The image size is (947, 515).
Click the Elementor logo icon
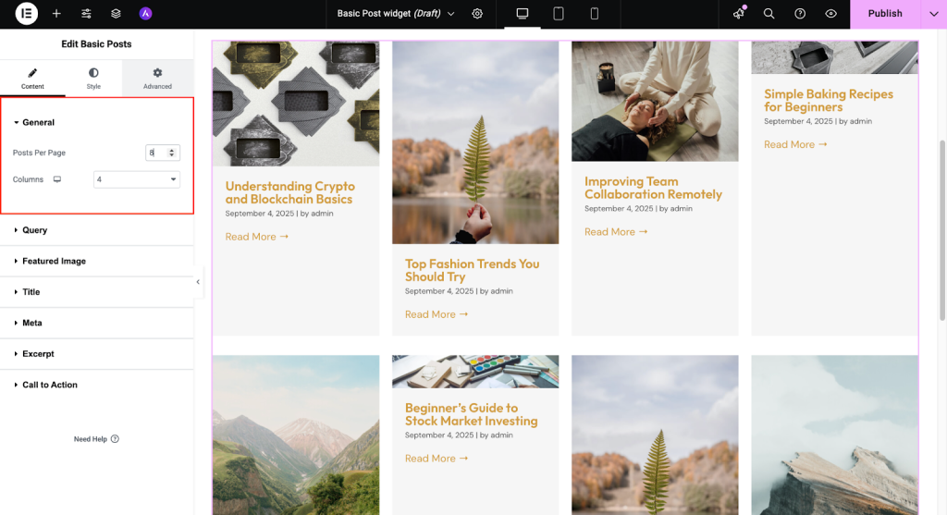click(x=27, y=14)
